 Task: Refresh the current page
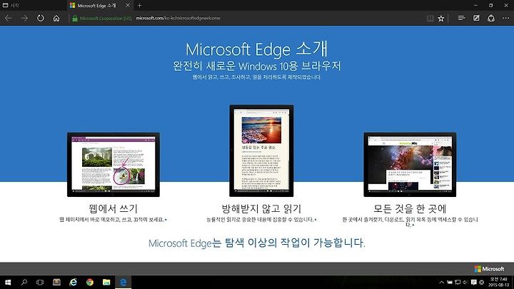40,19
